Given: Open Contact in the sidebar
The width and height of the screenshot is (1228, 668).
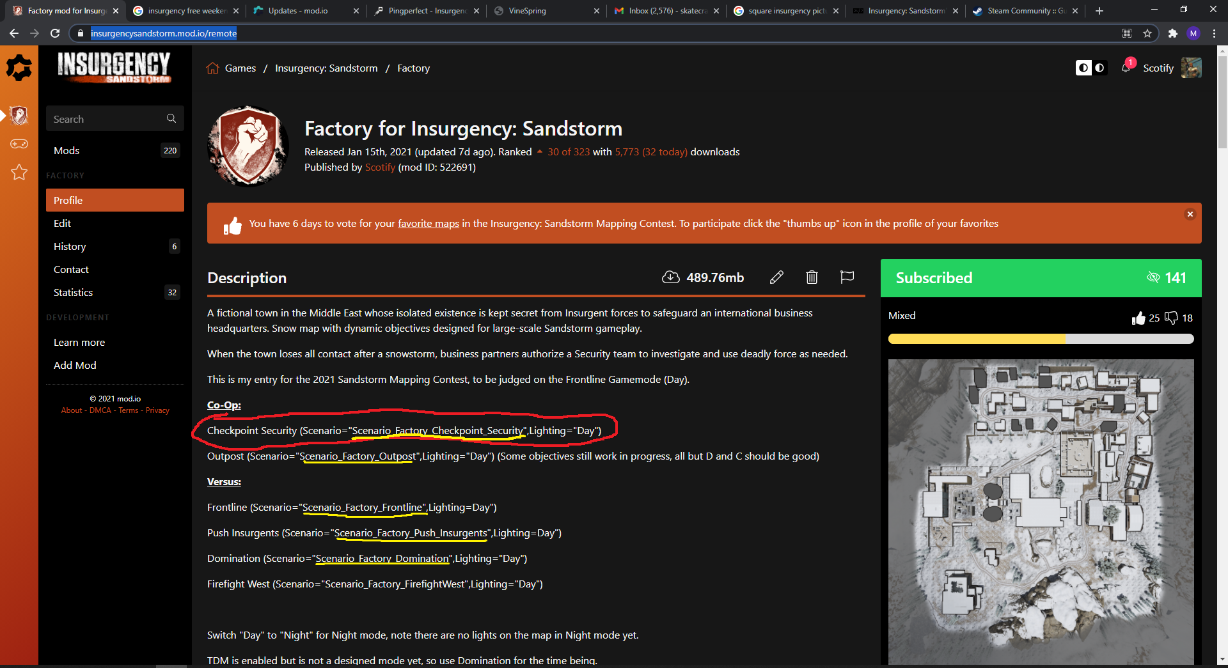Looking at the screenshot, I should (115, 270).
